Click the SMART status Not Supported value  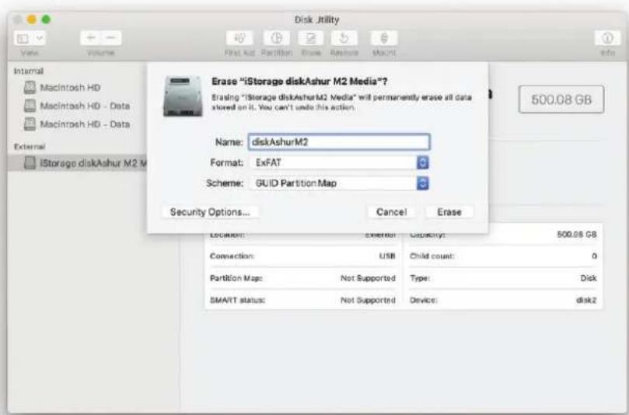(x=368, y=300)
